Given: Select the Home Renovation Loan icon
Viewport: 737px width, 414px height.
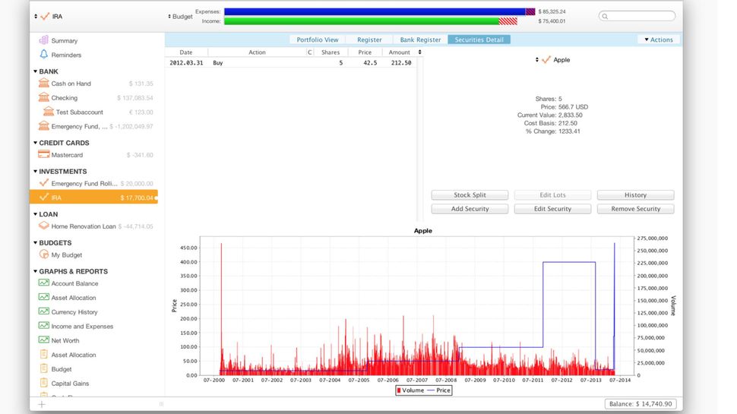Looking at the screenshot, I should click(44, 226).
